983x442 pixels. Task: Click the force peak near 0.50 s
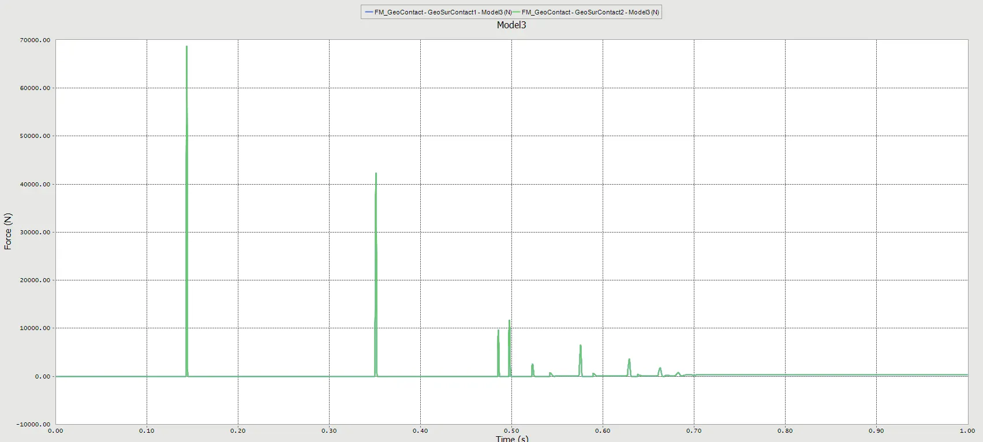[x=509, y=348]
